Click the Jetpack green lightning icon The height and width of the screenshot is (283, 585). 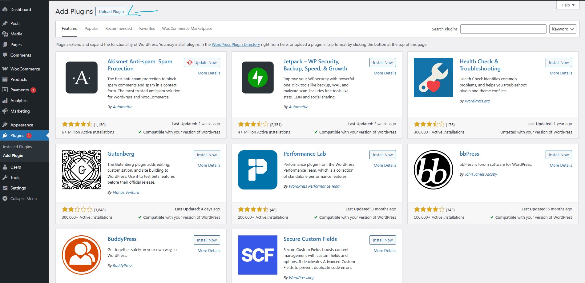pyautogui.click(x=257, y=78)
